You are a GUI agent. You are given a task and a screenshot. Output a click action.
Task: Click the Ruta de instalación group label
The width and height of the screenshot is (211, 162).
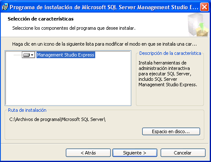(x=27, y=110)
